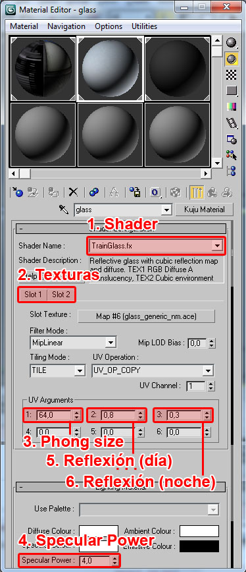The width and height of the screenshot is (246, 572).
Task: Click the Get Material icon
Action: [16, 192]
